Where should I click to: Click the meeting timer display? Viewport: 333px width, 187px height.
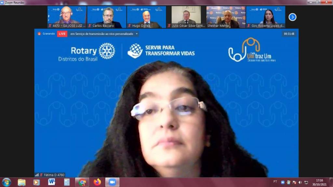tap(289, 33)
